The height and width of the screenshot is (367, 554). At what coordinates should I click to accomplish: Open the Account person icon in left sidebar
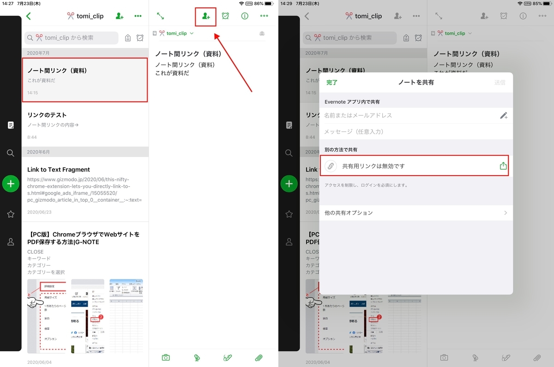pos(11,242)
